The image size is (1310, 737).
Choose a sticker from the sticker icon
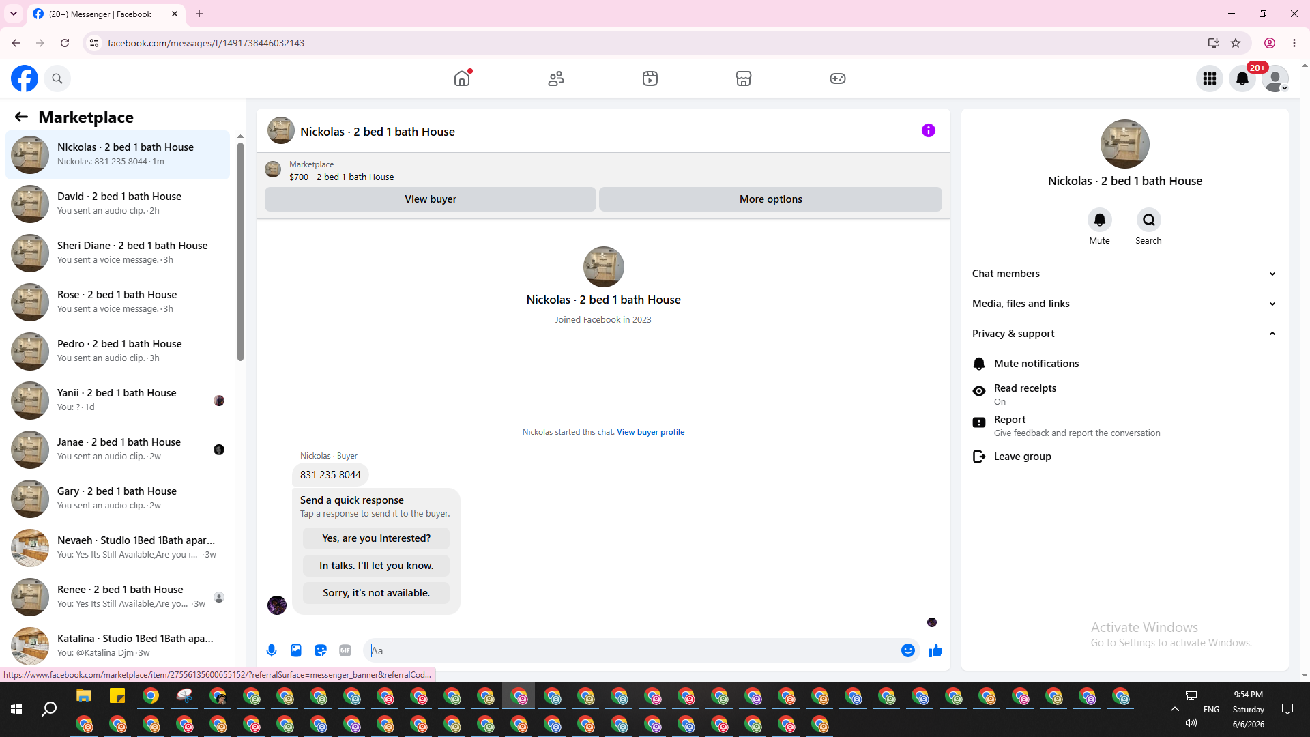(321, 650)
